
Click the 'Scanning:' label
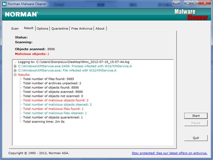pyautogui.click(x=24, y=42)
